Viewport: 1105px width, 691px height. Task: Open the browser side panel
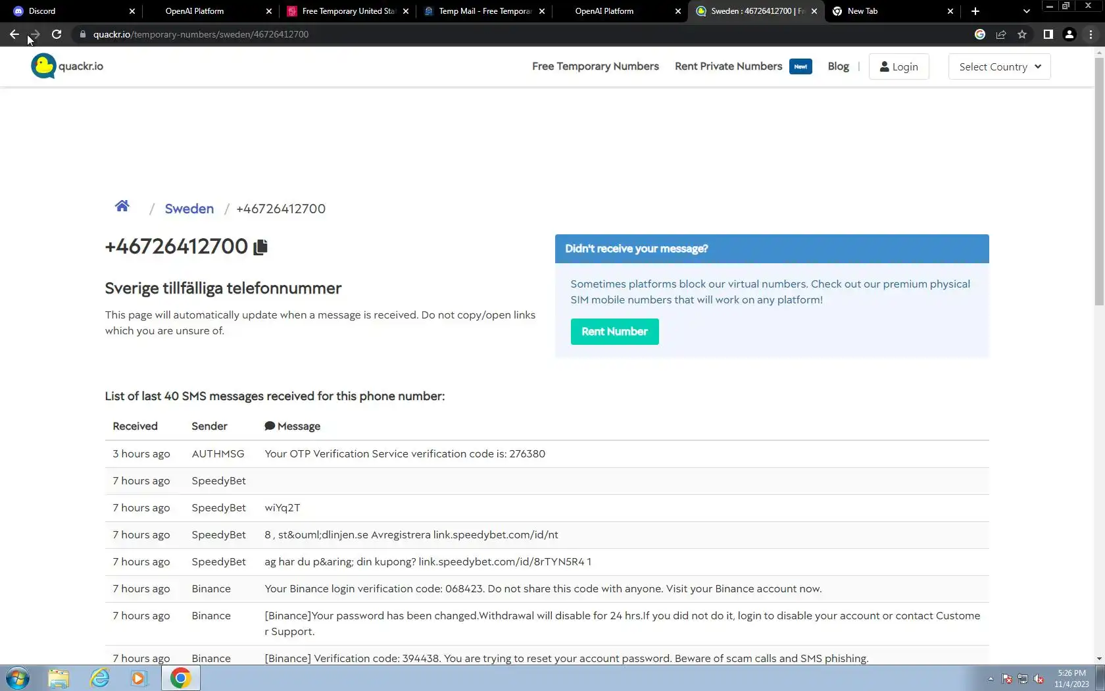pos(1048,34)
